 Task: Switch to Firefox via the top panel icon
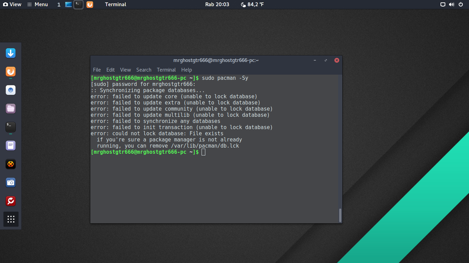[x=90, y=4]
